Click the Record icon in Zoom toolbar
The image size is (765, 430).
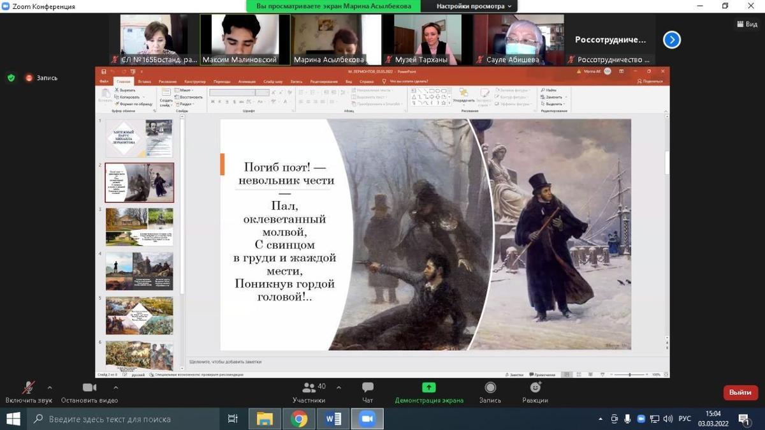(490, 388)
